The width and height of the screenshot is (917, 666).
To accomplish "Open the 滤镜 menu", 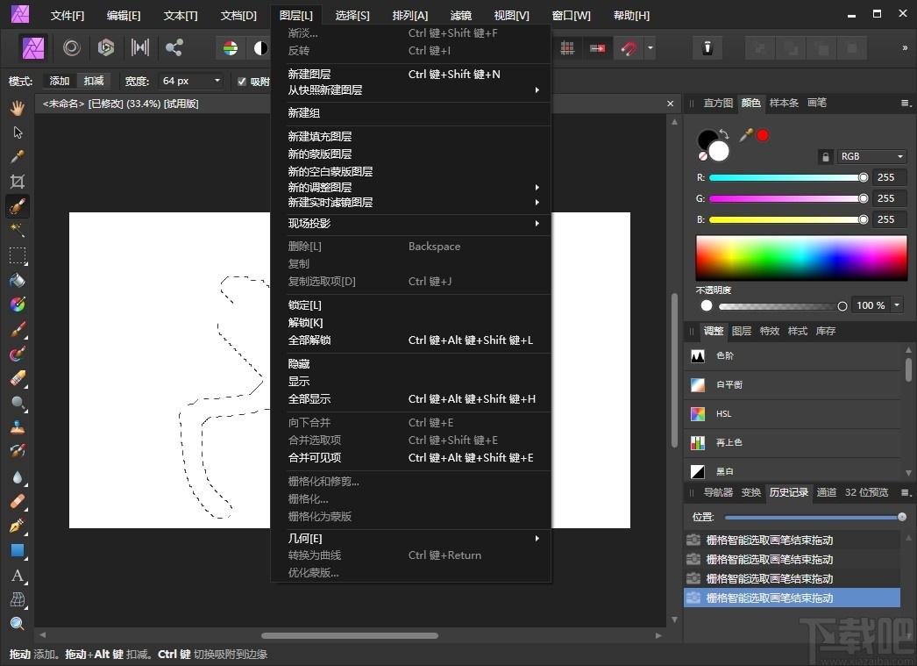I will (461, 15).
